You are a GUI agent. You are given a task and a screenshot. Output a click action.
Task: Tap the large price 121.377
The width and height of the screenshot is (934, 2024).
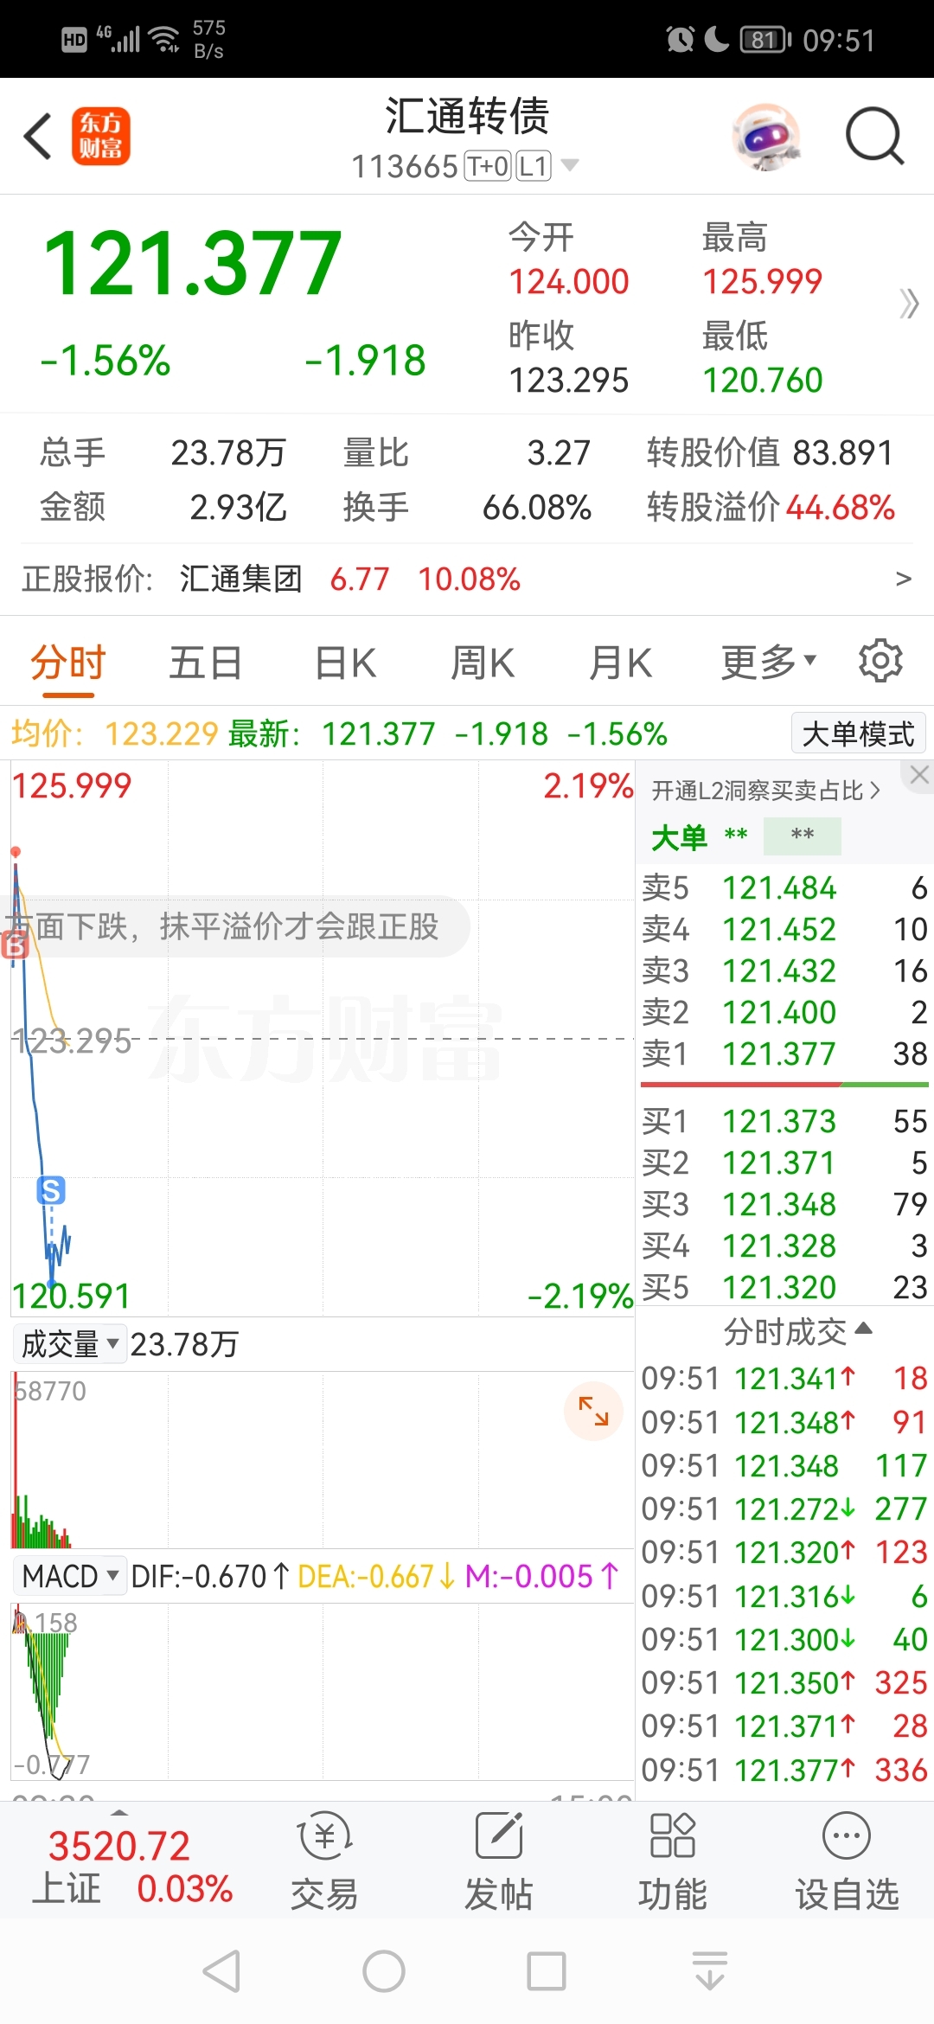point(192,263)
